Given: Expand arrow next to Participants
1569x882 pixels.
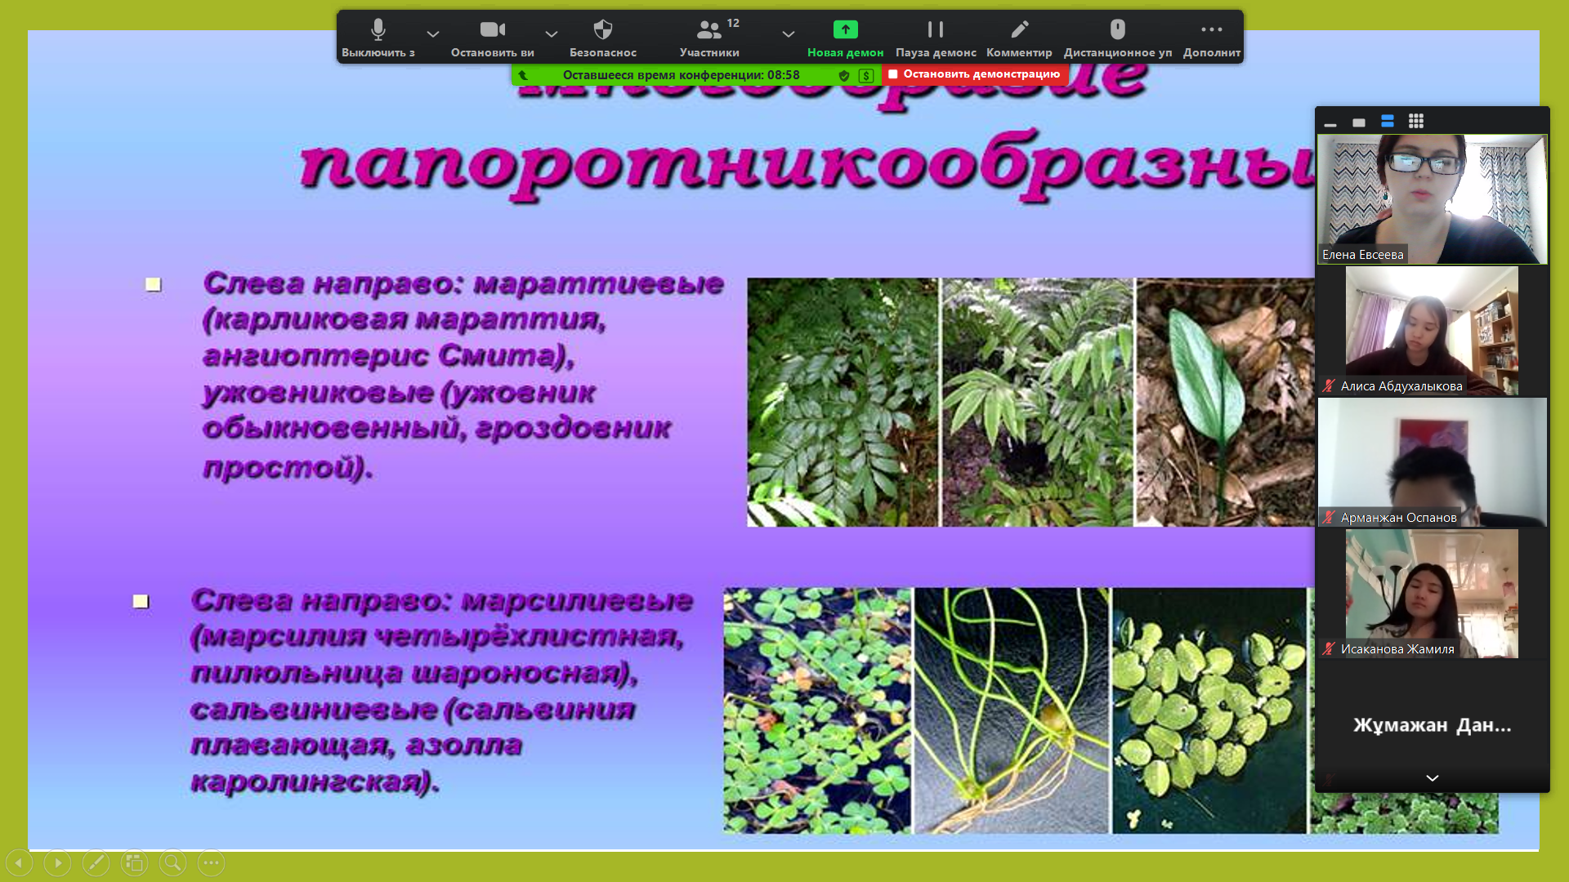Looking at the screenshot, I should click(x=788, y=33).
